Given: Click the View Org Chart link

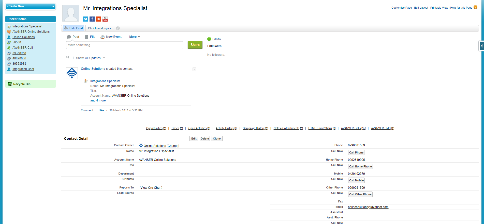Looking at the screenshot, I should (151, 188).
